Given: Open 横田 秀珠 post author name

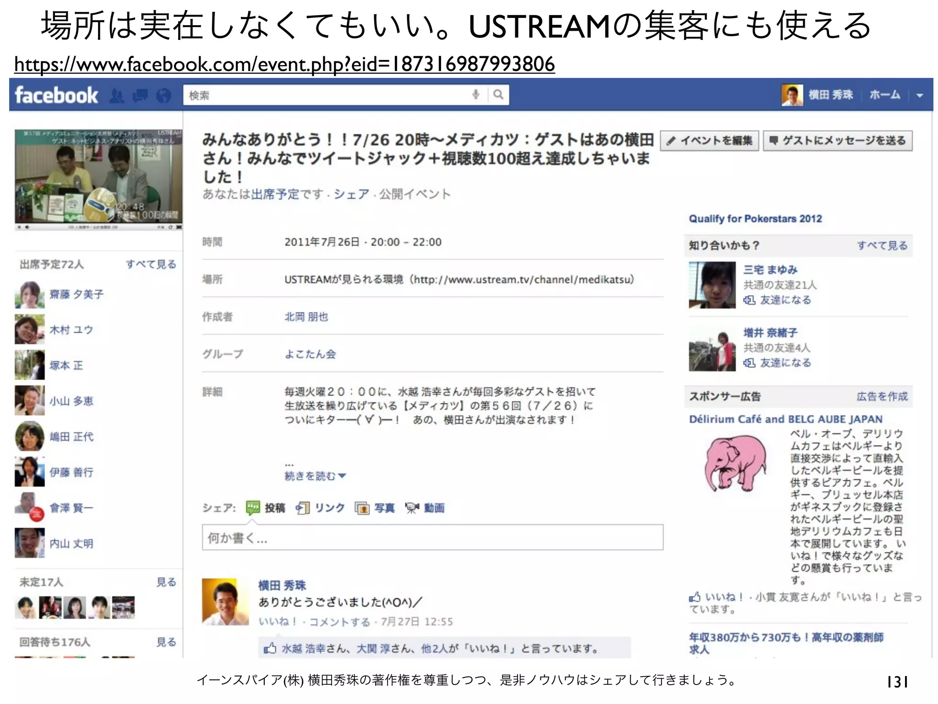Looking at the screenshot, I should coord(282,585).
